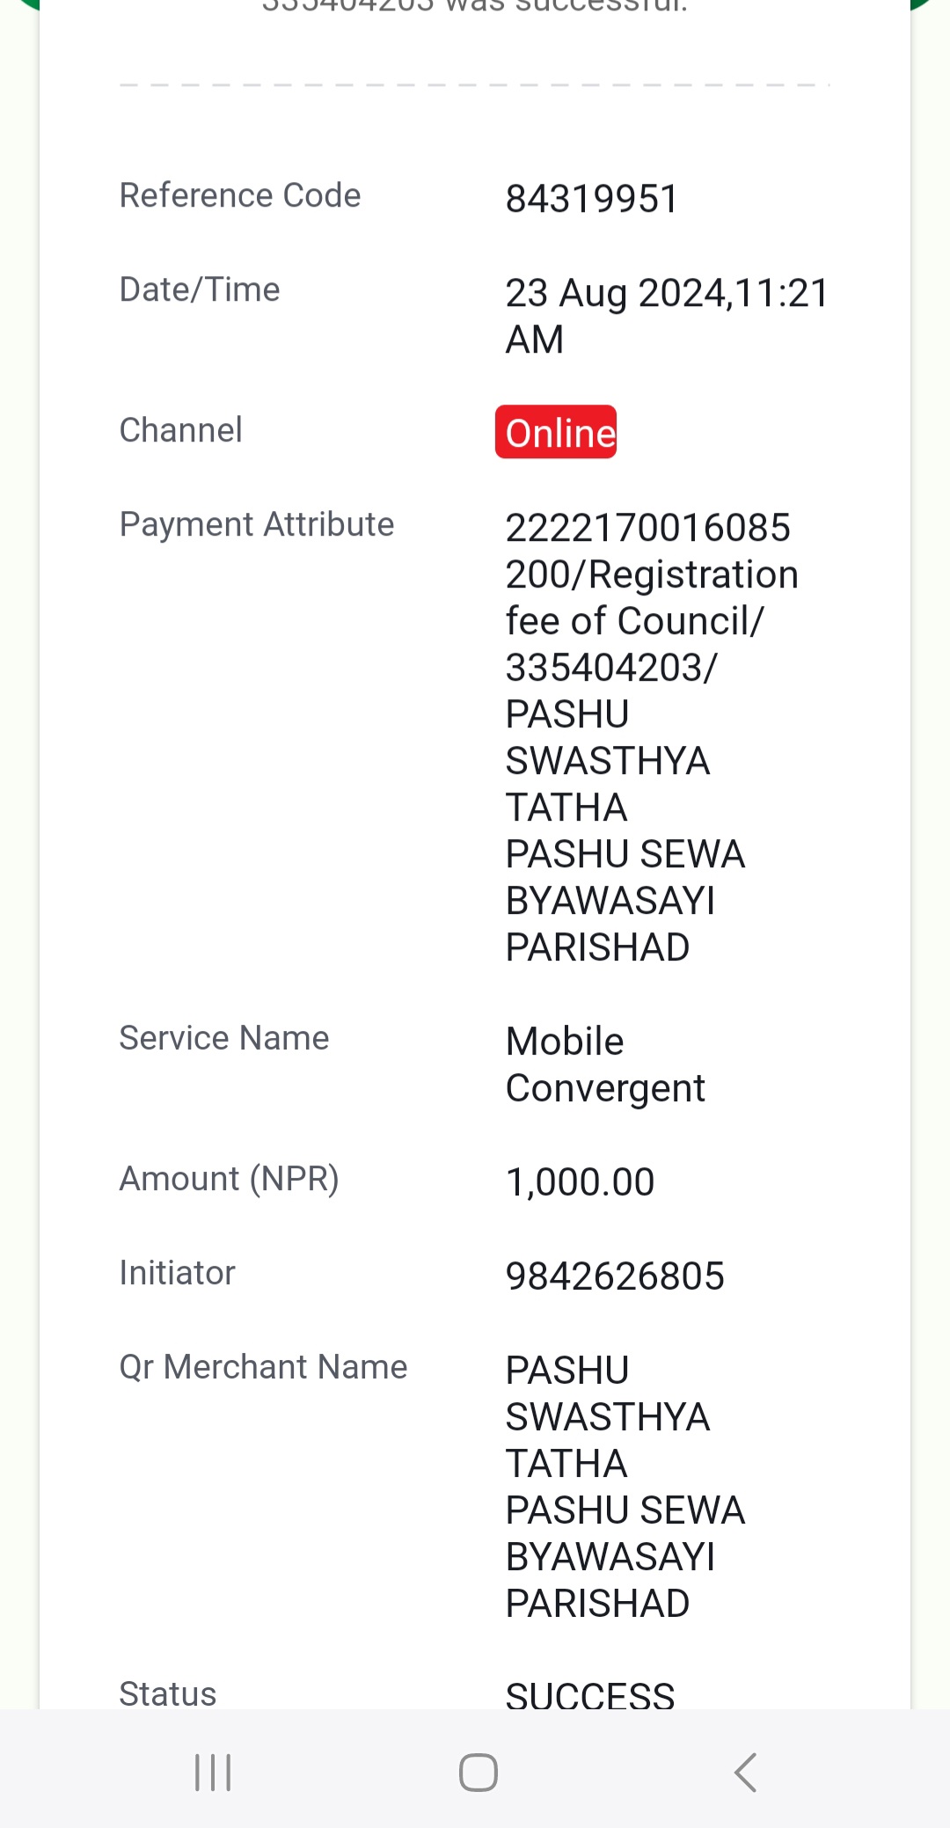Image resolution: width=950 pixels, height=1828 pixels.
Task: Tap the Amount (NPR) label
Action: 230,1179
